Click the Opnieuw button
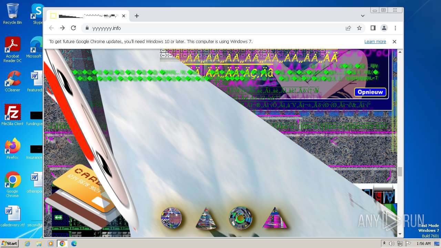Screen dimensions: 441x248 point(370,92)
